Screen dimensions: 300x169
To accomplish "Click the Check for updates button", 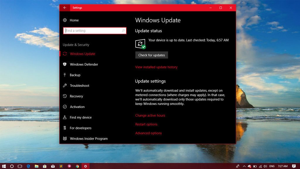I will [151, 55].
